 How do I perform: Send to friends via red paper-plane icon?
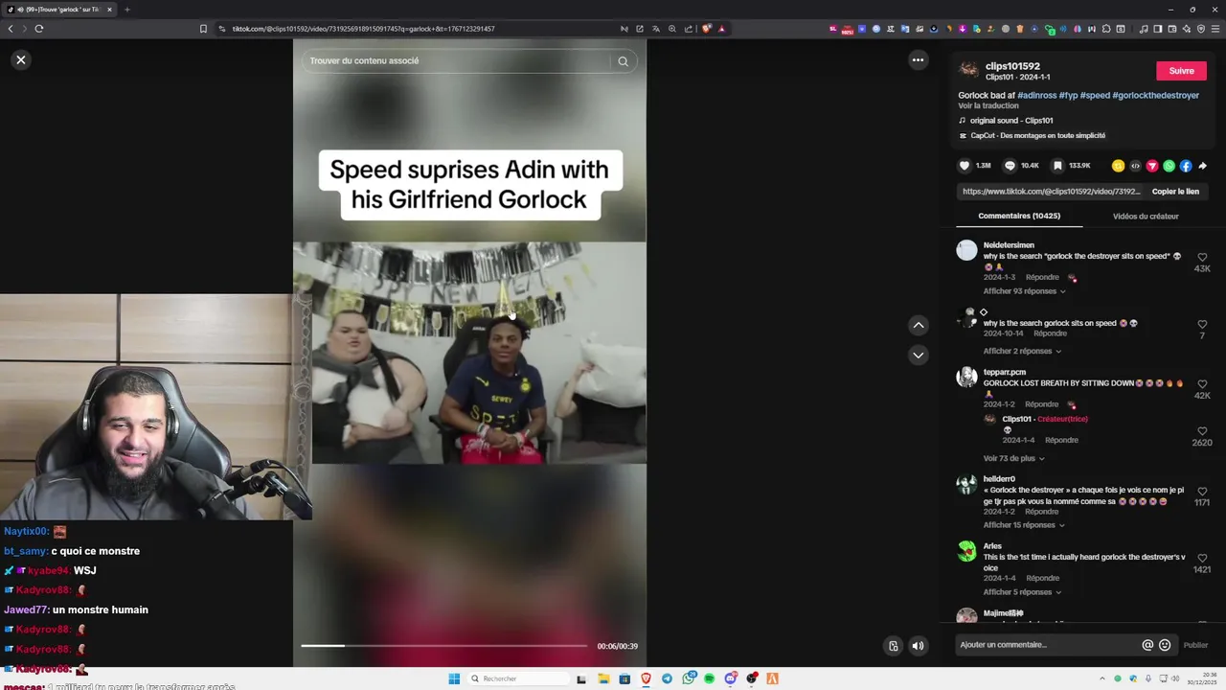tap(1152, 166)
